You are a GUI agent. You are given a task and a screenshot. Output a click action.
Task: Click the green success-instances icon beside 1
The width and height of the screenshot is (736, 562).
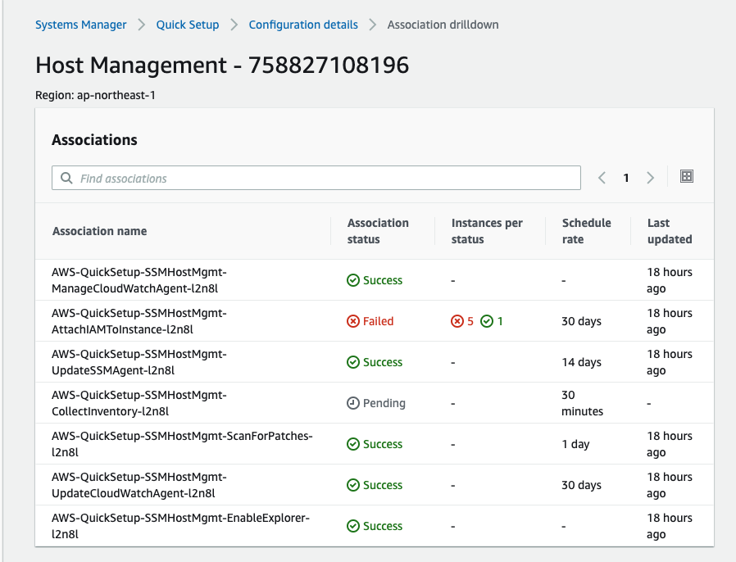[487, 321]
